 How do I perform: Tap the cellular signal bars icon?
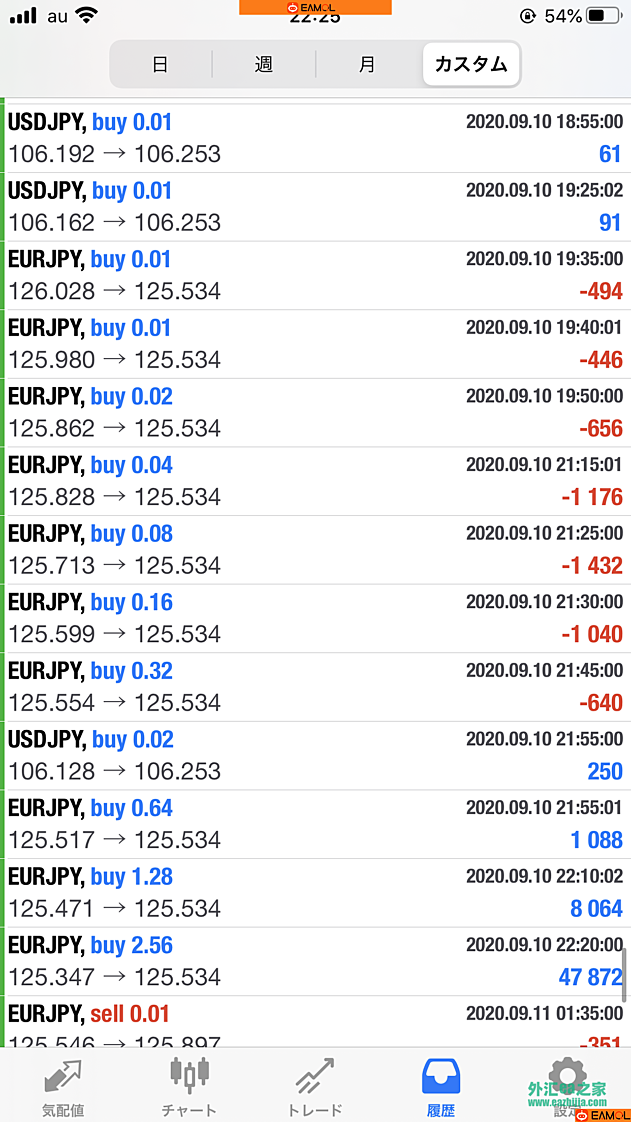pyautogui.click(x=23, y=15)
